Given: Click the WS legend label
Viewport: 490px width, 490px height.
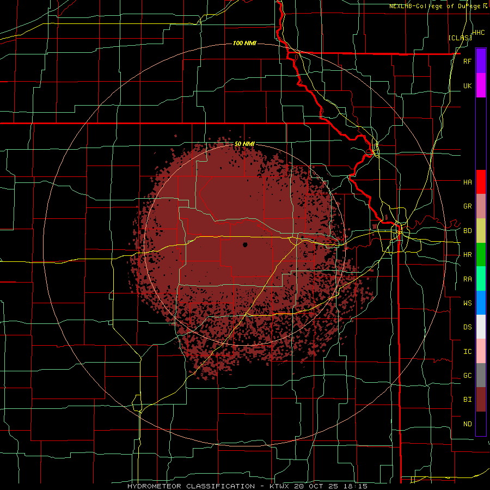Looking at the screenshot, I should (x=467, y=303).
